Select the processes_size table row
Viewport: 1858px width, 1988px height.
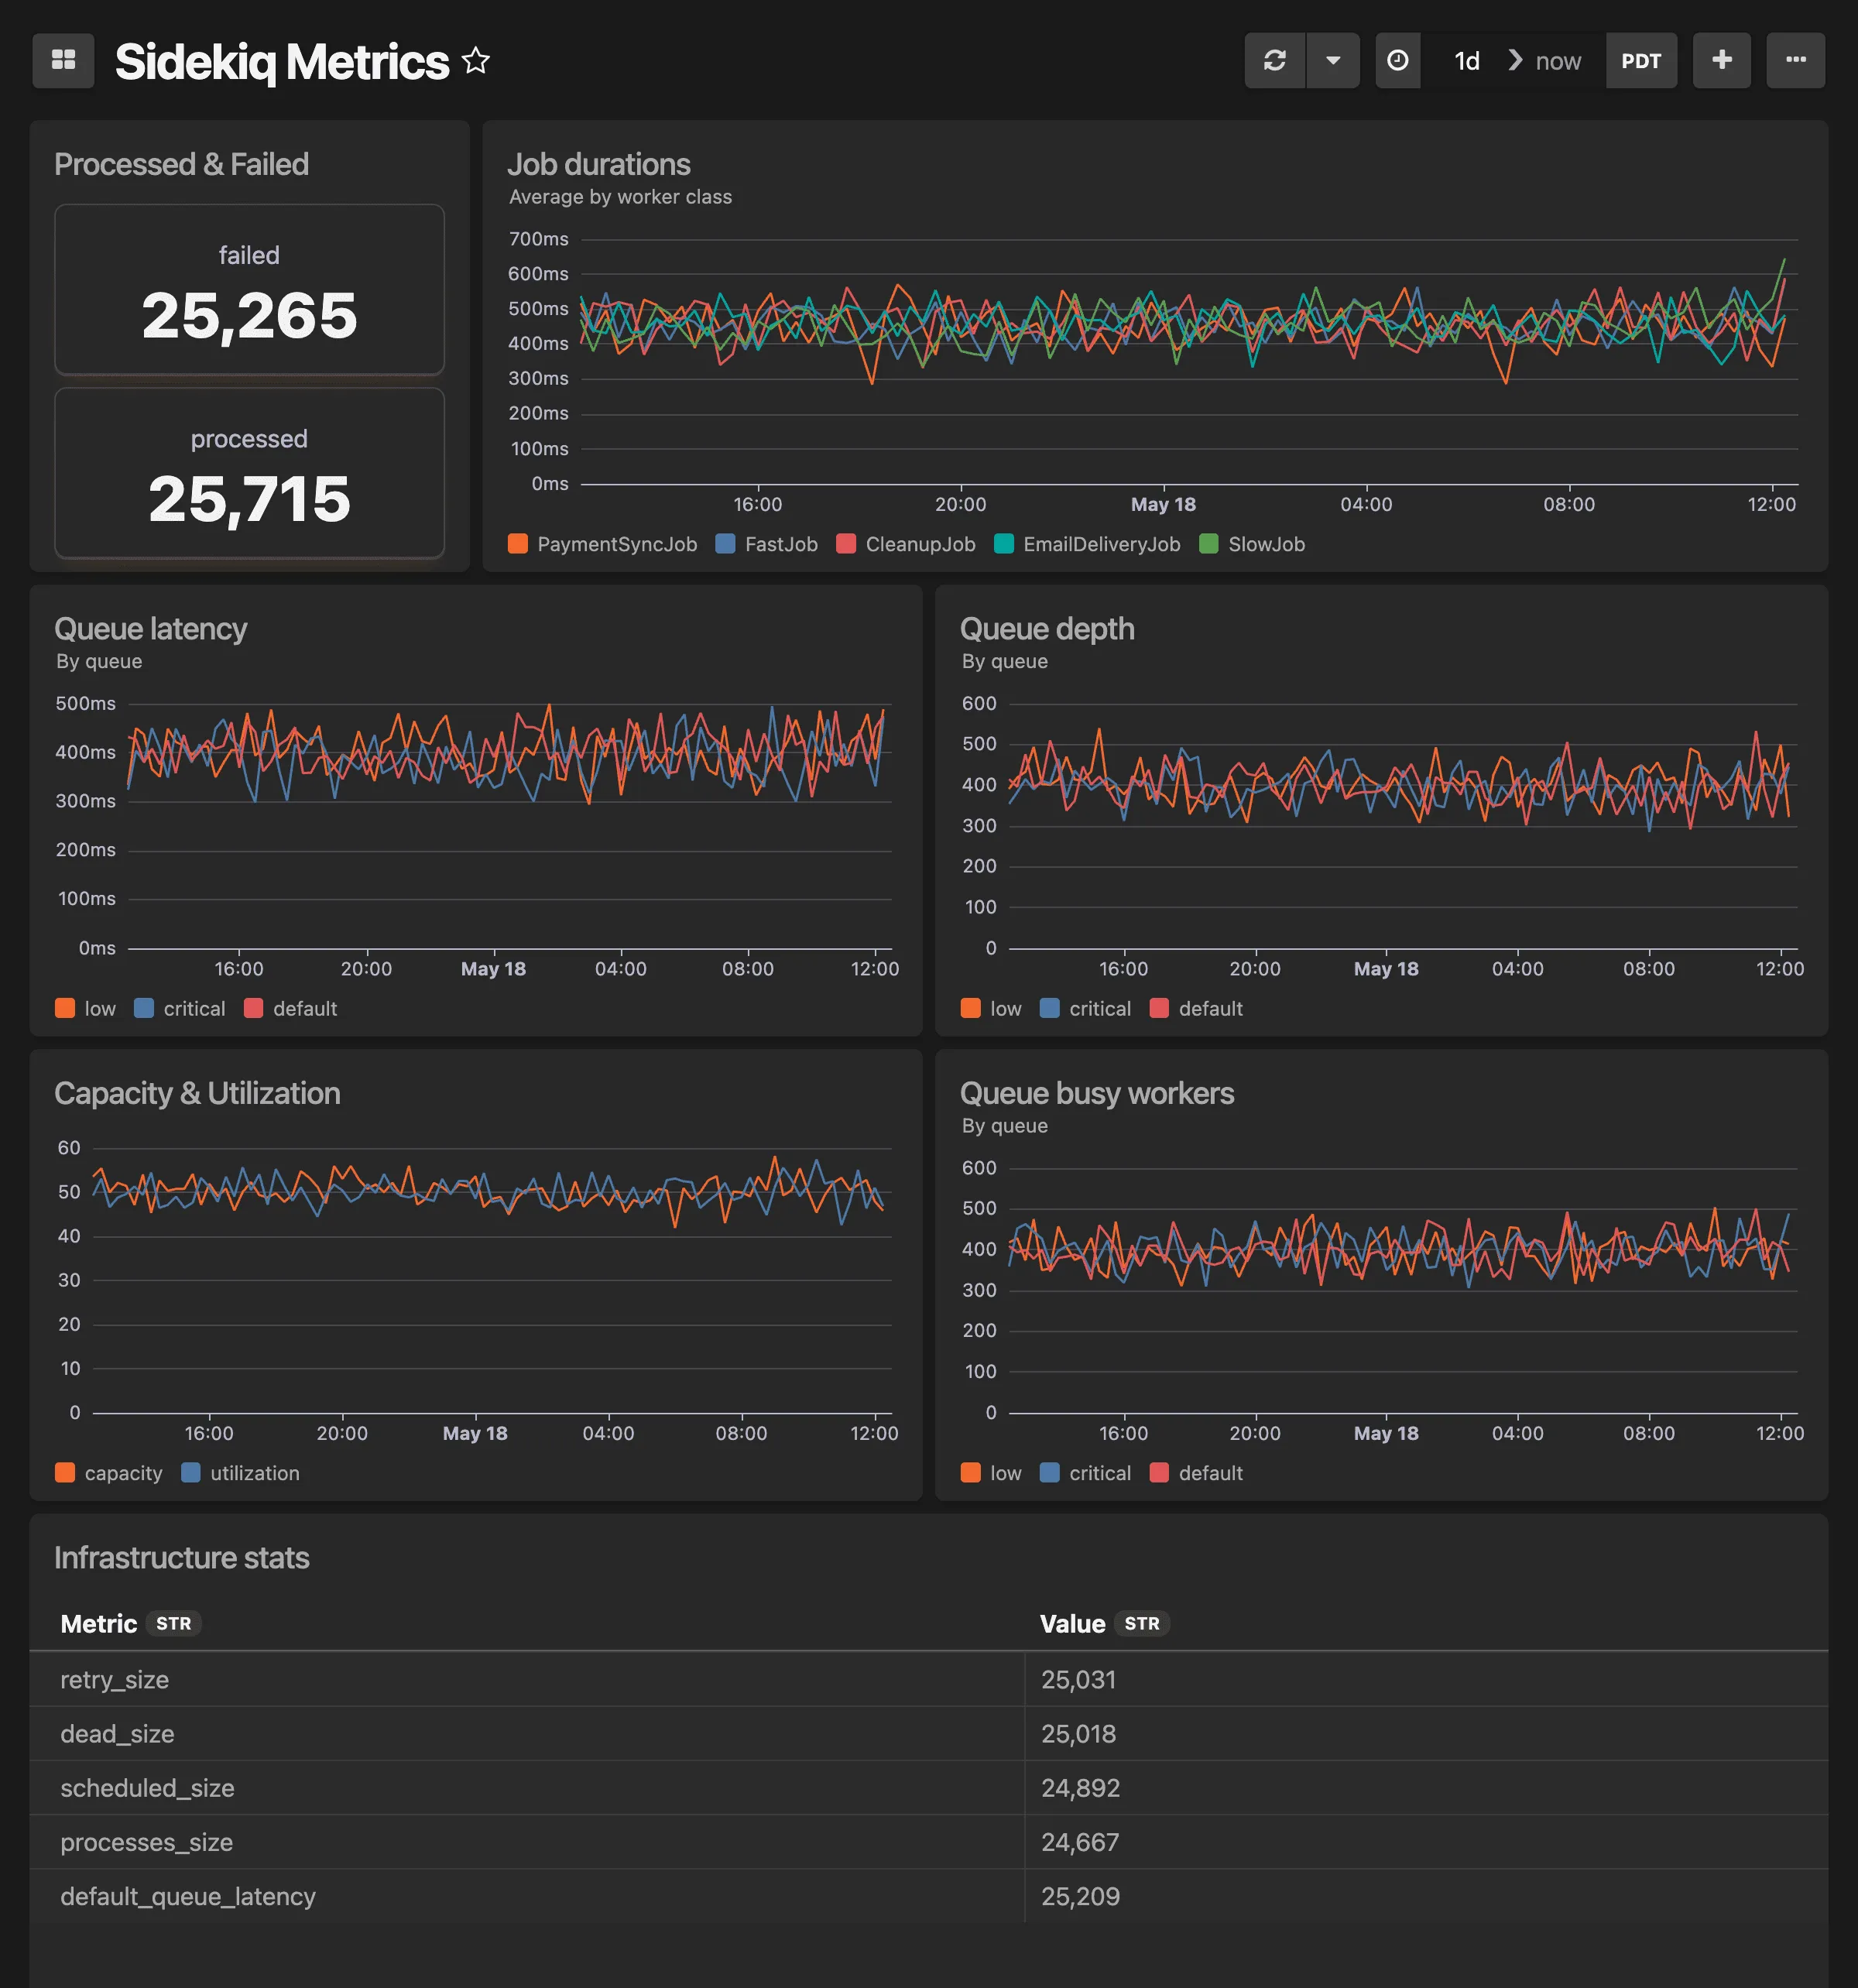click(929, 1841)
